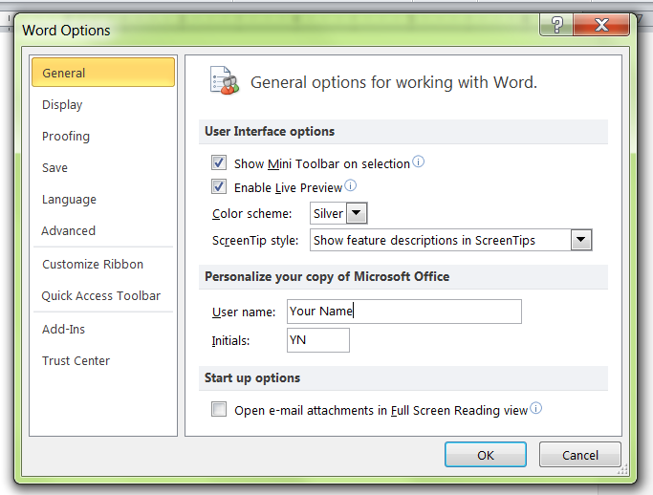The height and width of the screenshot is (495, 653).
Task: Enable Open e-mail attachments in Full Screen
Action: (219, 409)
